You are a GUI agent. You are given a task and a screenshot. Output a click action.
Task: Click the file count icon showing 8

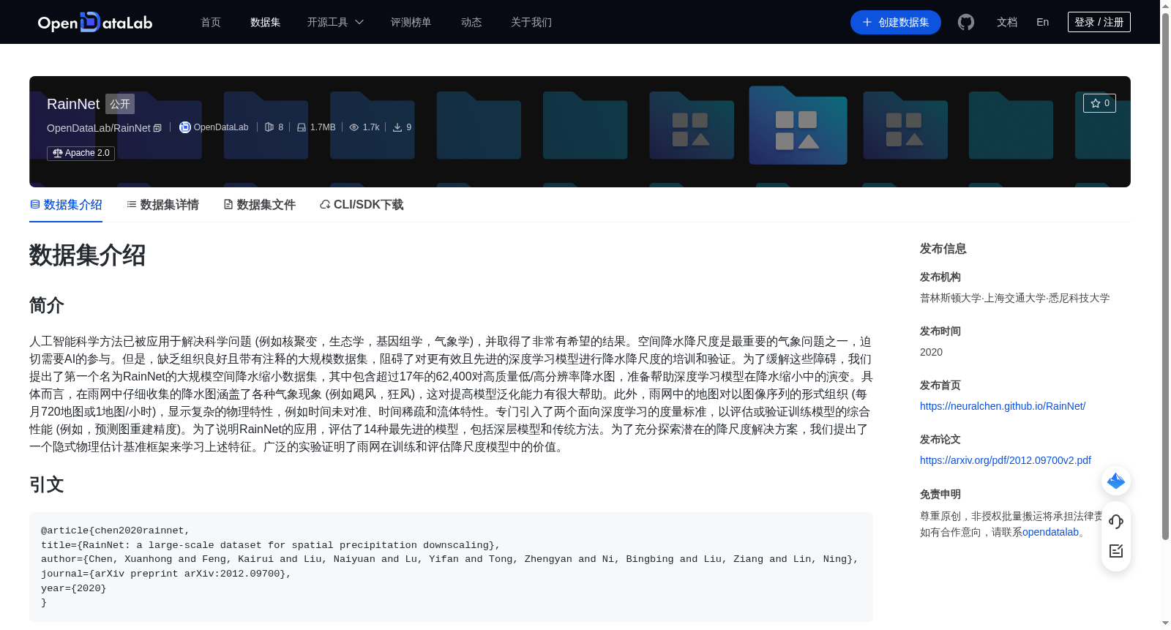(269, 127)
